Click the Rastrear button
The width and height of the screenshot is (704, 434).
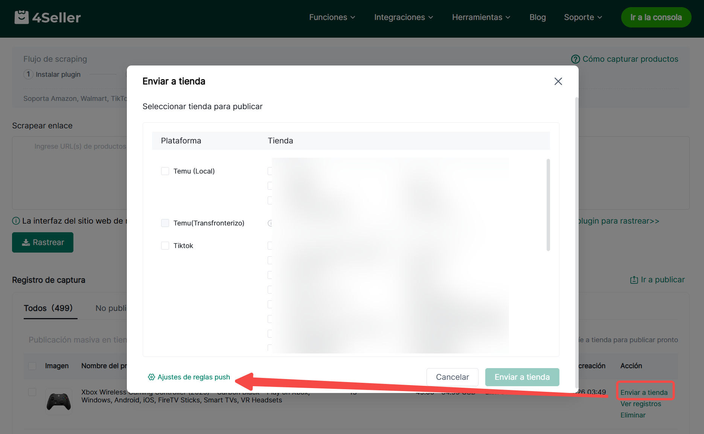43,242
